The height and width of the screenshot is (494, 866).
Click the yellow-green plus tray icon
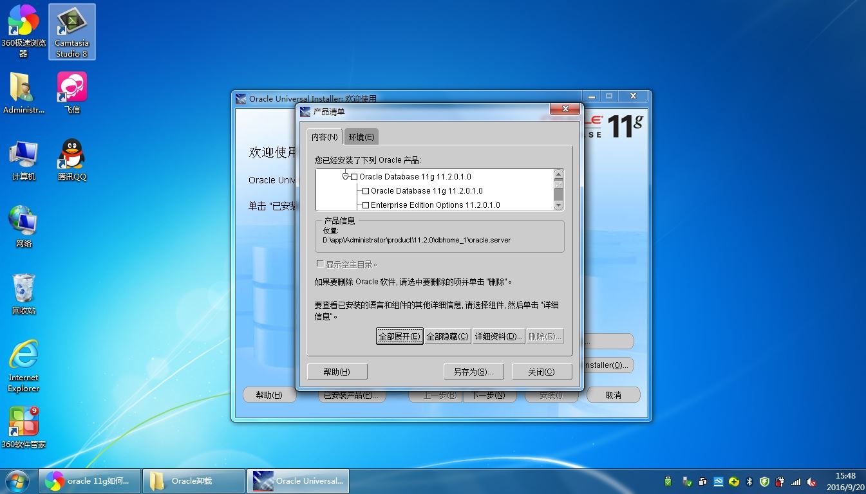(733, 481)
